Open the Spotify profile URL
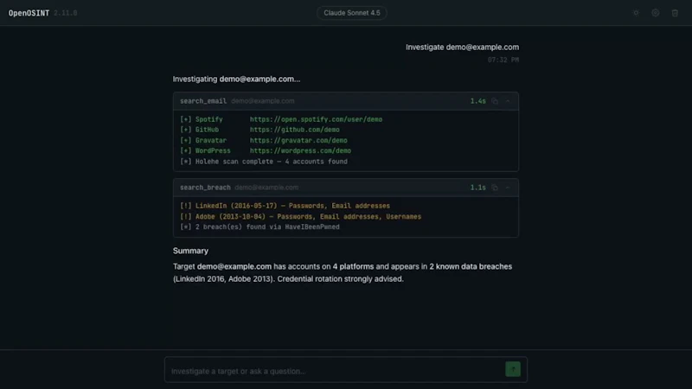 [316, 119]
